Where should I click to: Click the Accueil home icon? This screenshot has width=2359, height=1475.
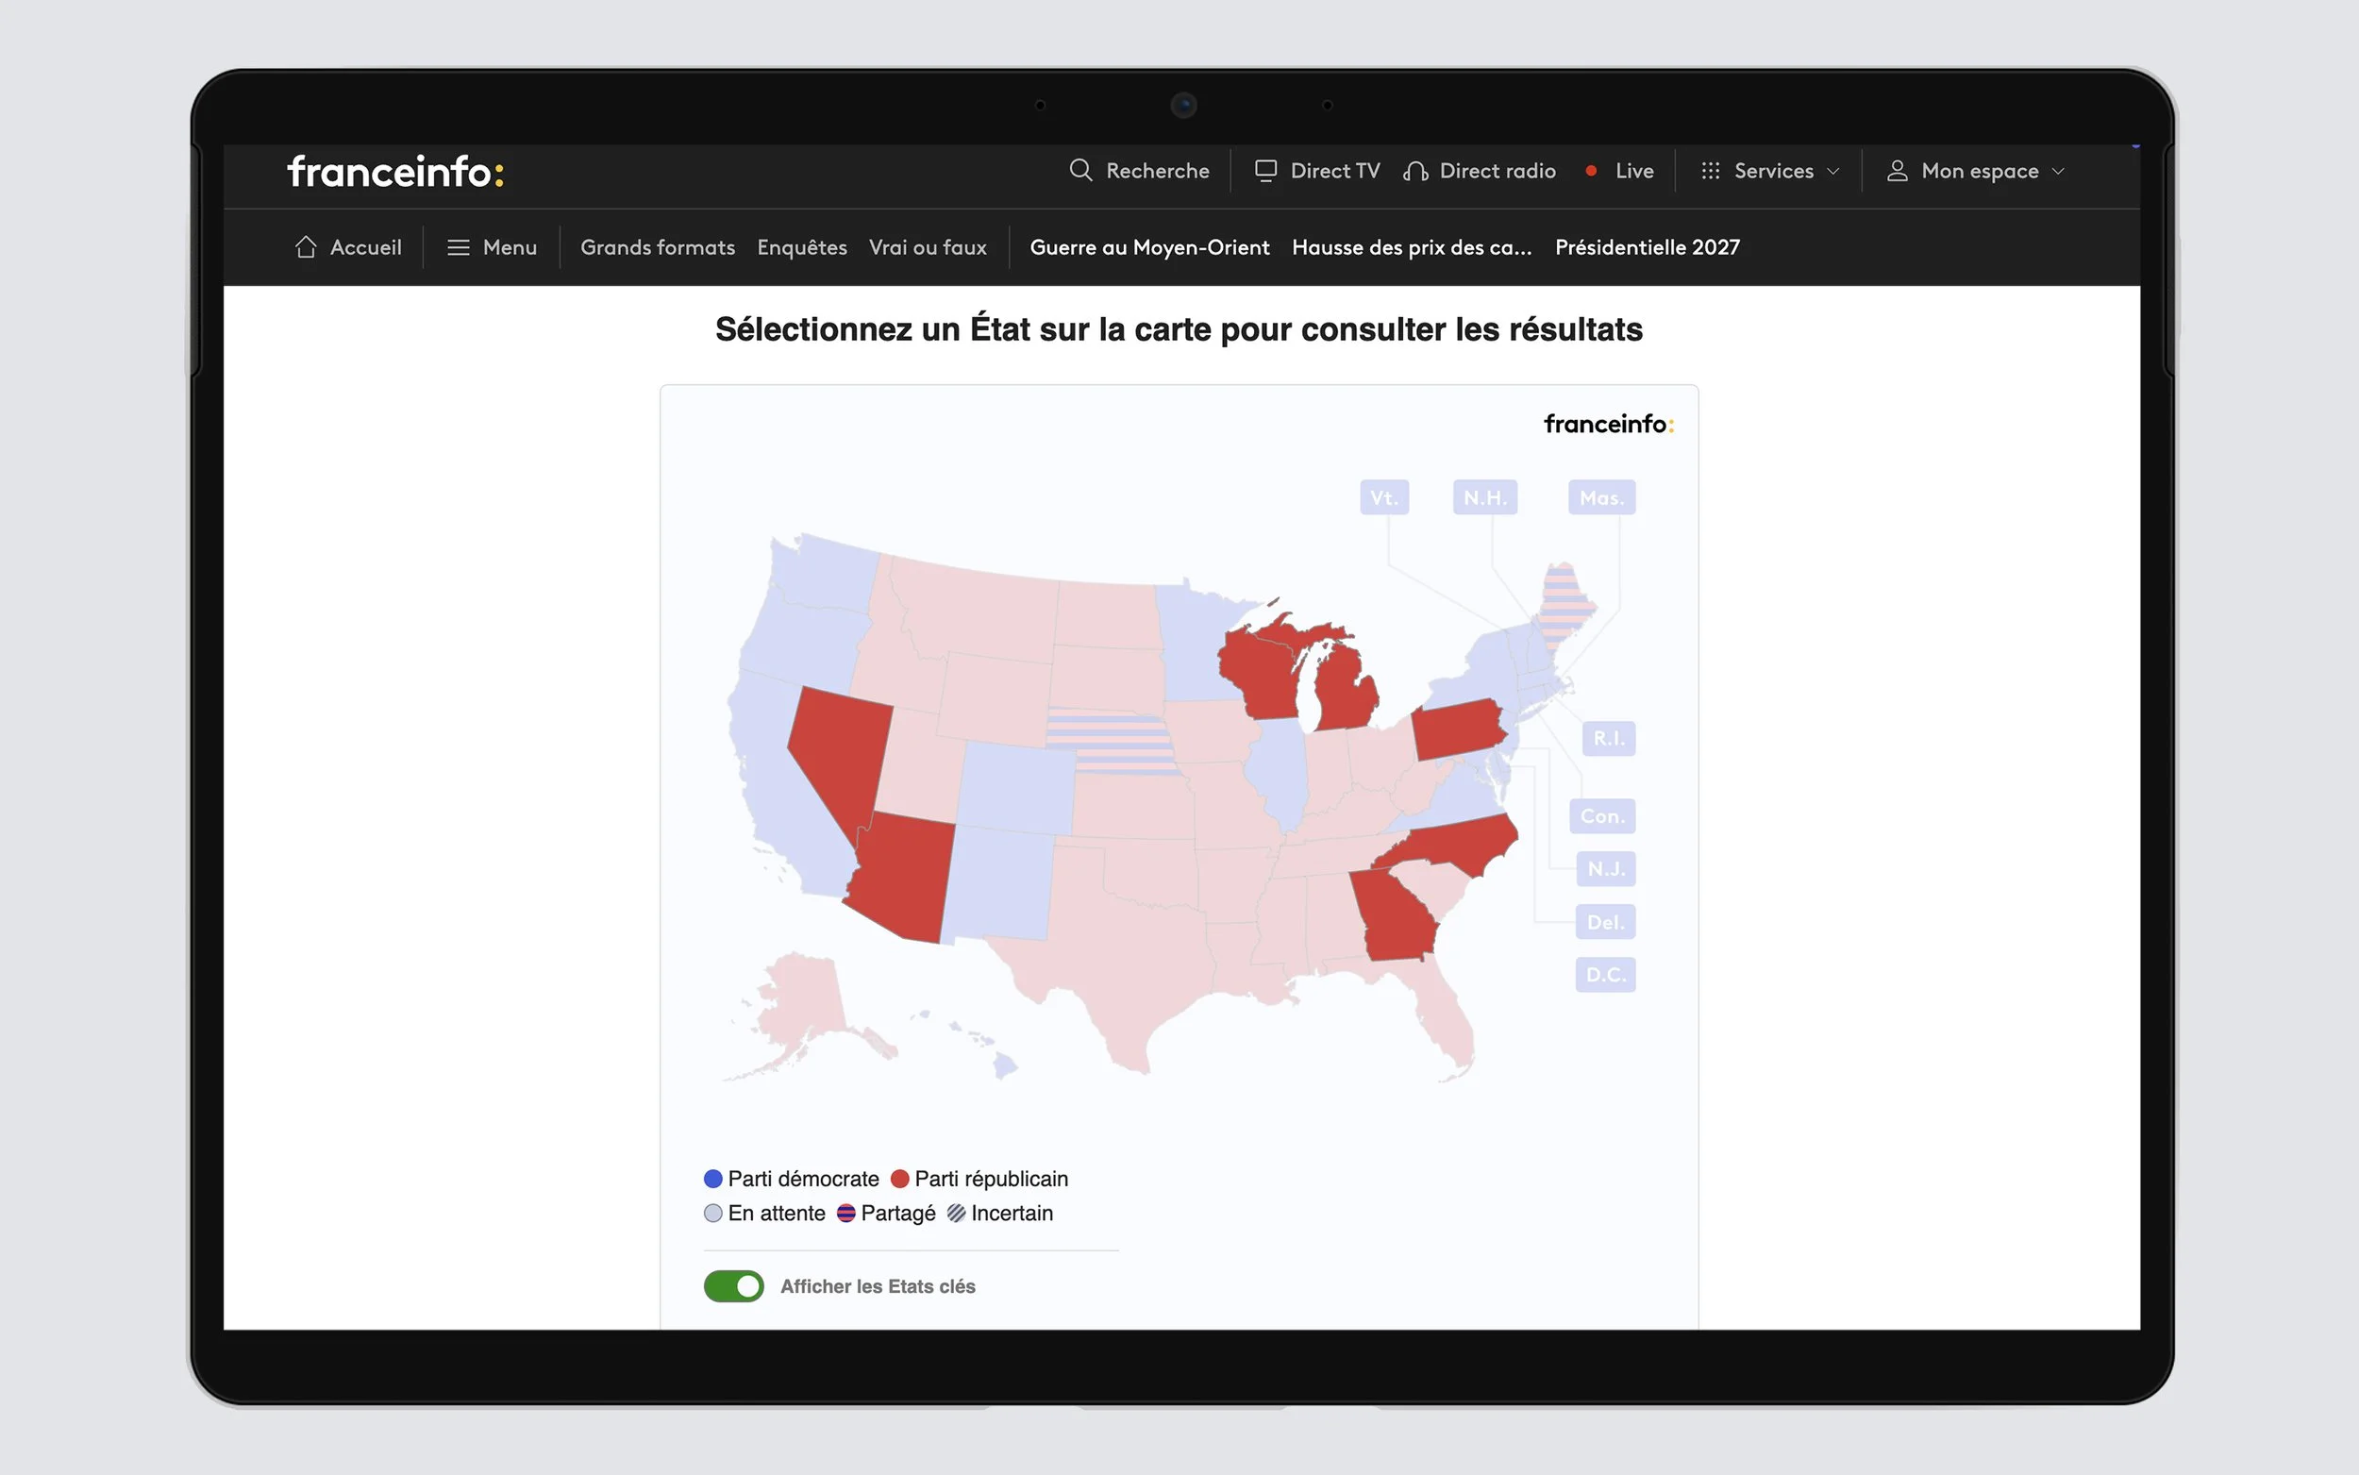coord(305,247)
